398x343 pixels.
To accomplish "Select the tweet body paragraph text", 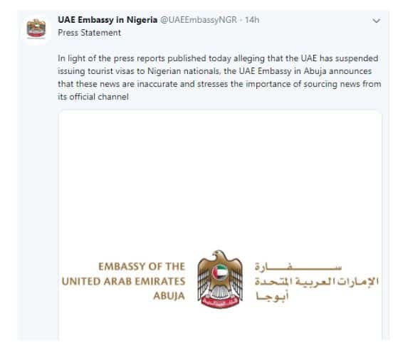I will pos(219,78).
